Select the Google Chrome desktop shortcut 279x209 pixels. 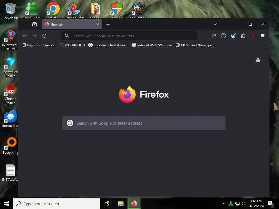pos(53,10)
